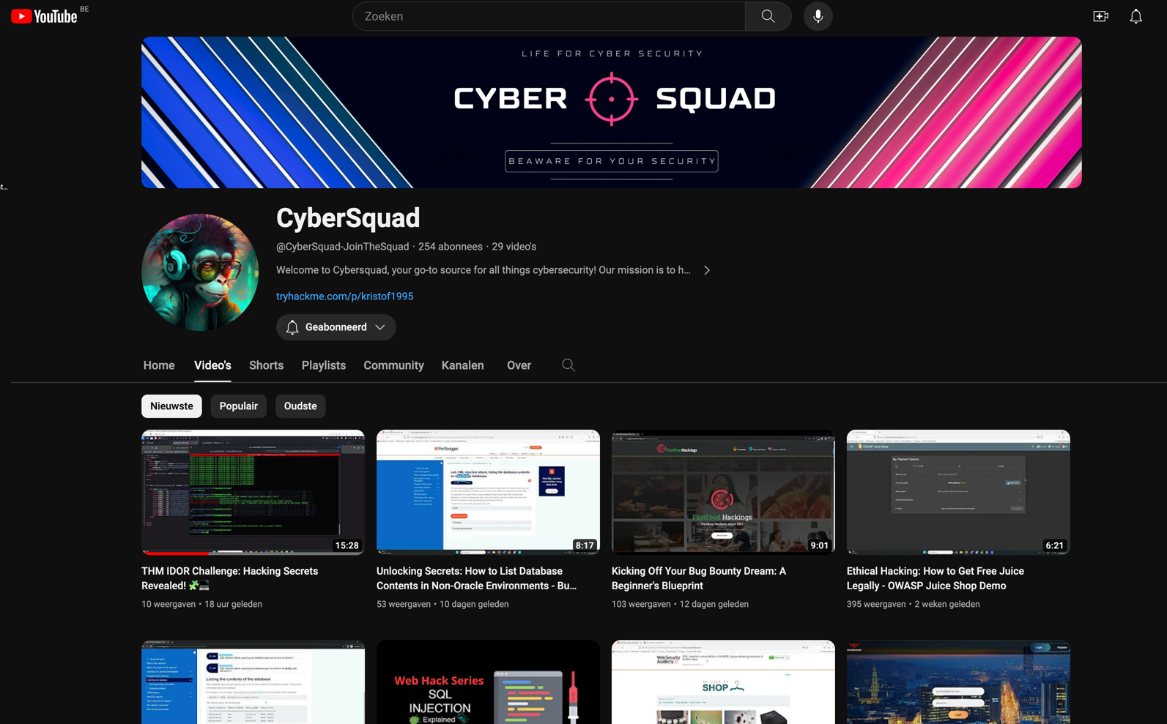
Task: Switch to the Shorts tab
Action: tap(266, 365)
